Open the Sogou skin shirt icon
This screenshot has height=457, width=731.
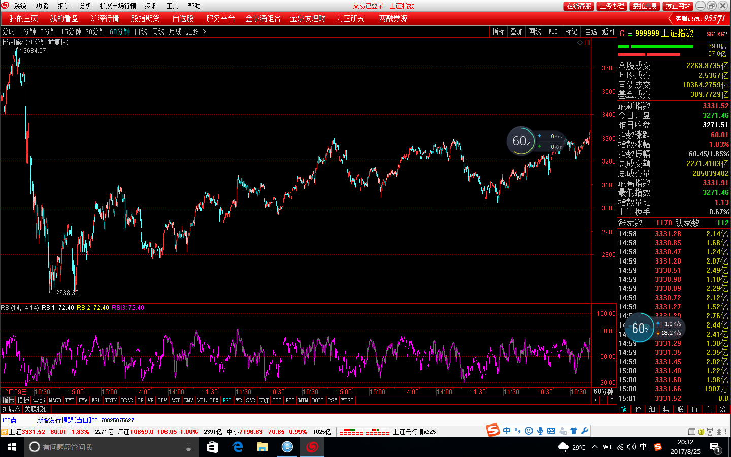574,431
